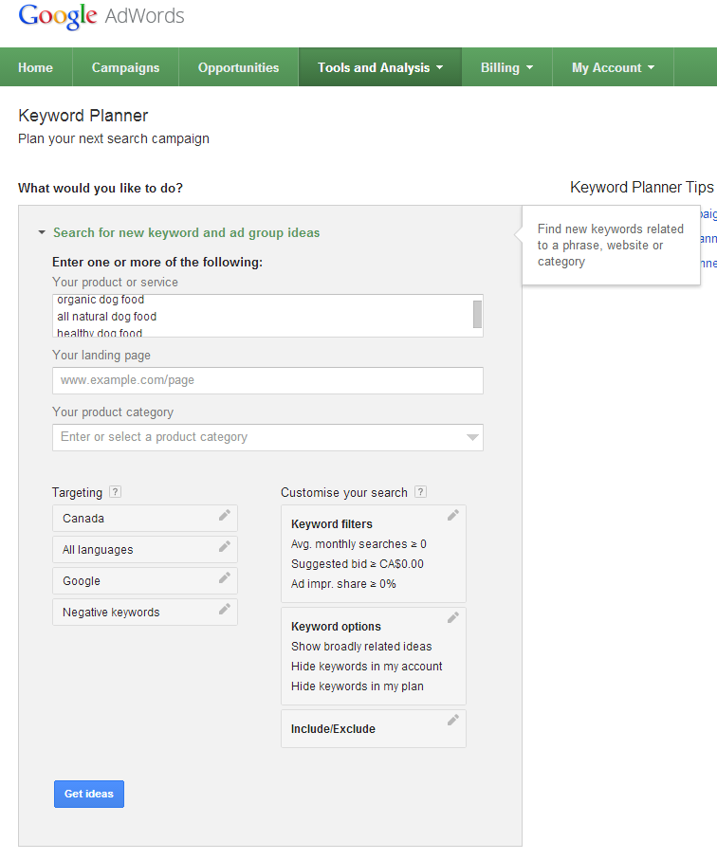Viewport: 717px width, 860px height.
Task: Edit the Canada location targeting pencil
Action: tap(225, 515)
